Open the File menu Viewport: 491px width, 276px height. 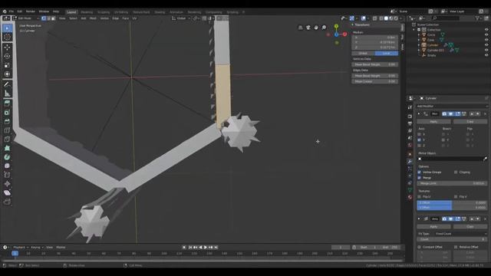pyautogui.click(x=12, y=11)
